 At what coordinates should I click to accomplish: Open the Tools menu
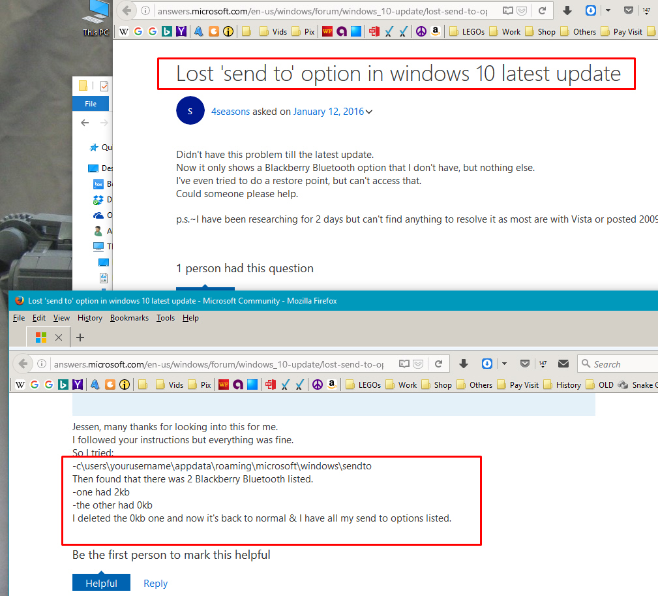pos(166,318)
